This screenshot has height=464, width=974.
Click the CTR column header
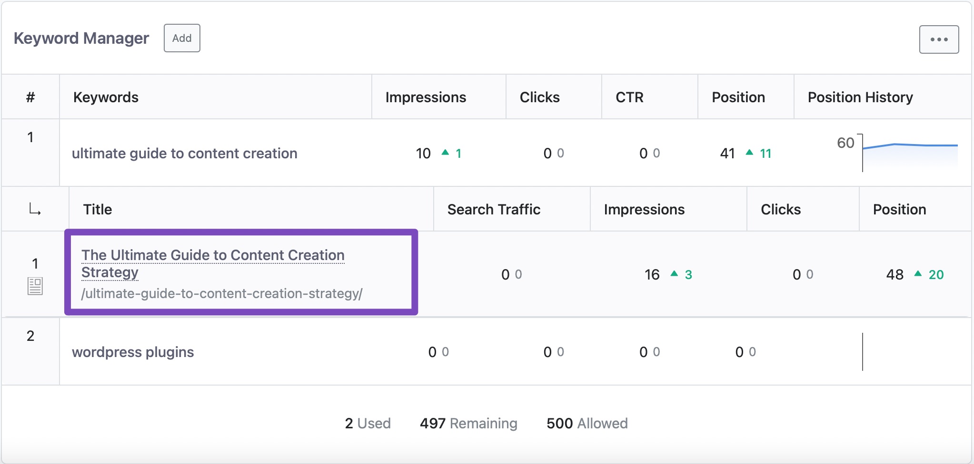click(x=629, y=97)
